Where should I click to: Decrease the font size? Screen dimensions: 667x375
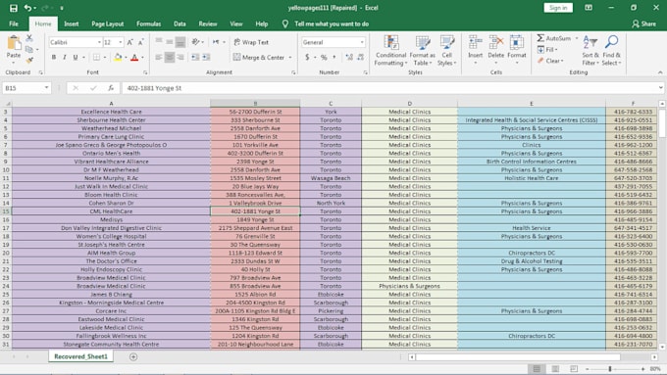point(141,42)
